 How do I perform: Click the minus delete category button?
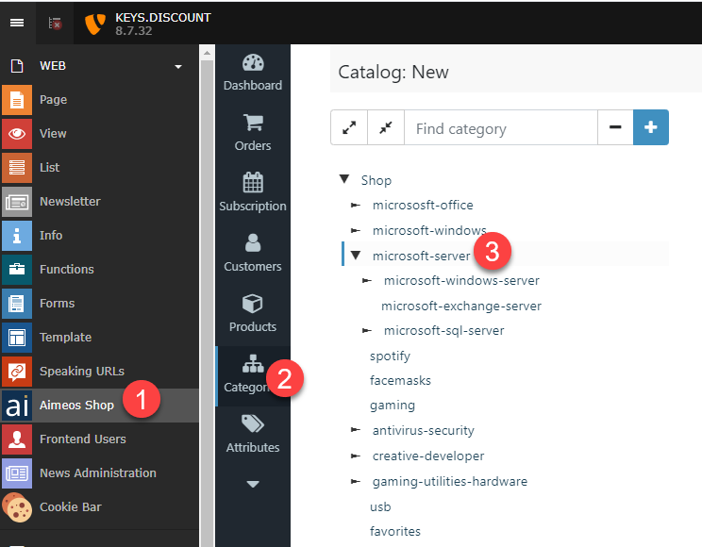pos(615,128)
